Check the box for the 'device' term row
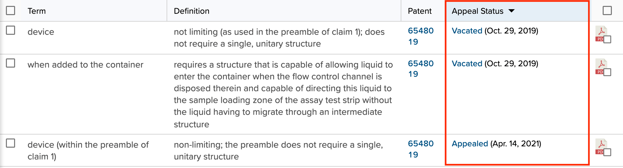Viewport: 623px width, 168px height. (x=10, y=30)
